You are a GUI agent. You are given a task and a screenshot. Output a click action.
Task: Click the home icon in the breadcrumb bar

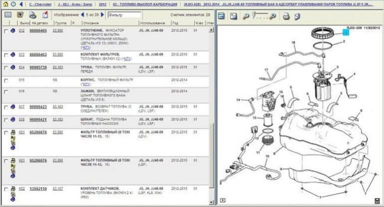pos(5,3)
